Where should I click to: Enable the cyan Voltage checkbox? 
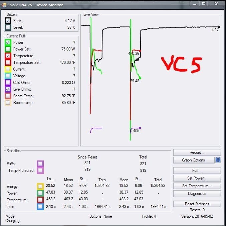pyautogui.click(x=8, y=76)
